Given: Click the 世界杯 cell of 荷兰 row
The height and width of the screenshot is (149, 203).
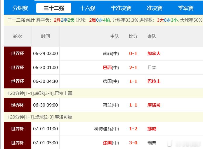Looking at the screenshot, I should point(18,105).
